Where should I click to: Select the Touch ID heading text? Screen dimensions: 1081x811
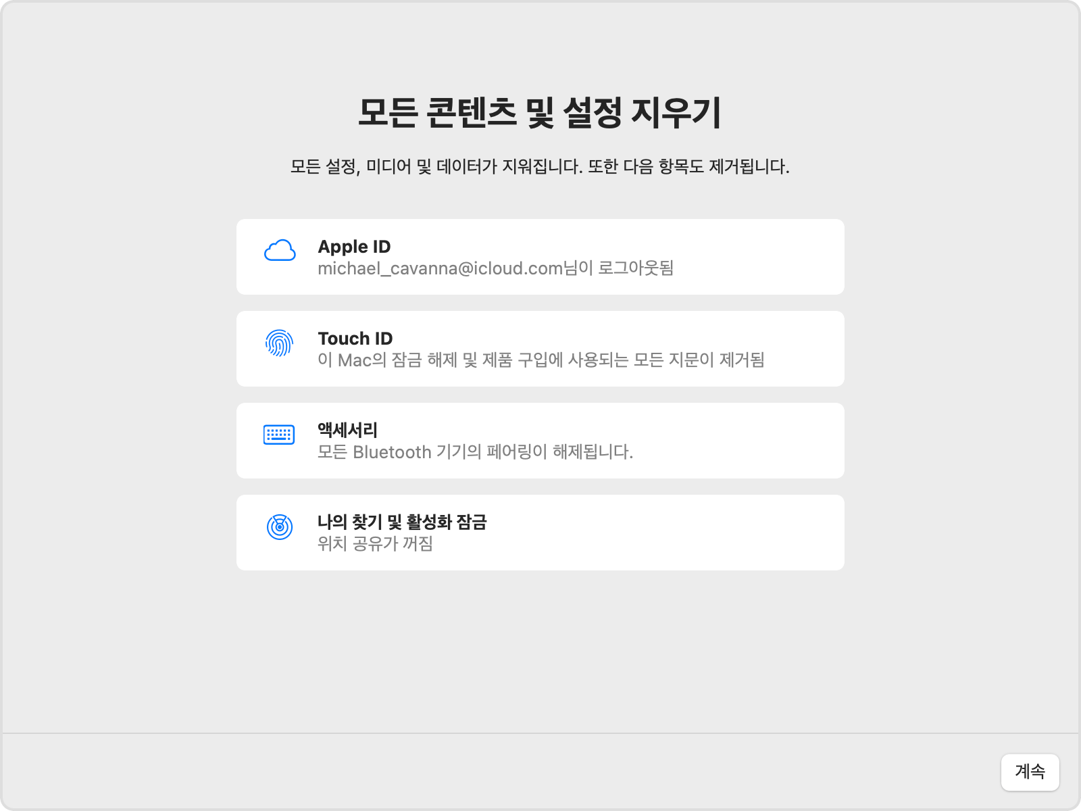[x=354, y=339]
